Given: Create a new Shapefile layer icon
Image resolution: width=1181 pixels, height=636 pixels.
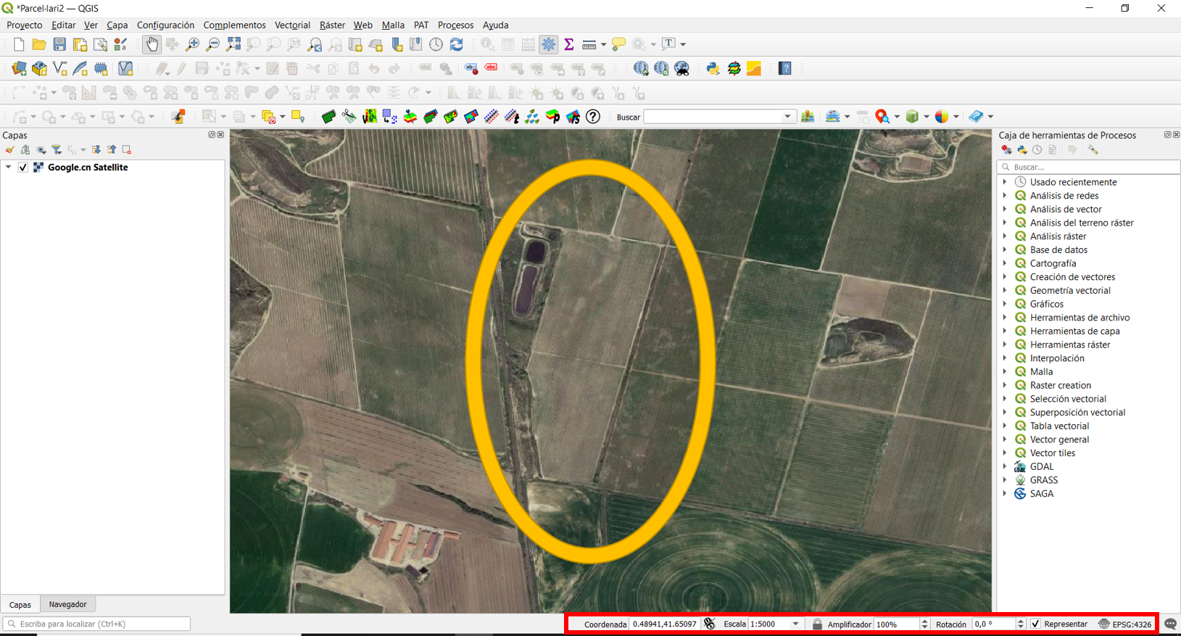Looking at the screenshot, I should pos(59,69).
